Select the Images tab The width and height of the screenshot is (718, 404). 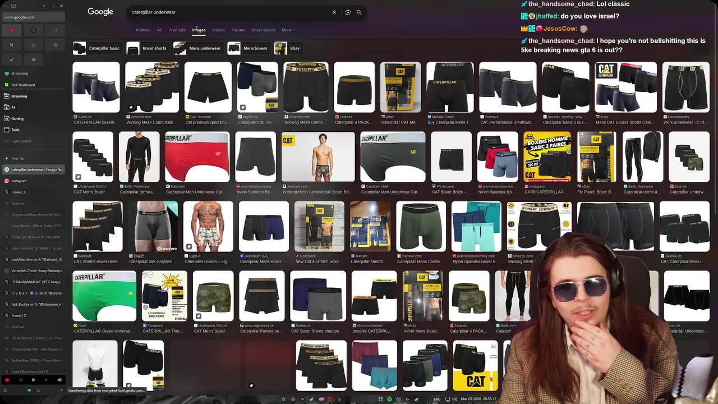click(x=199, y=30)
